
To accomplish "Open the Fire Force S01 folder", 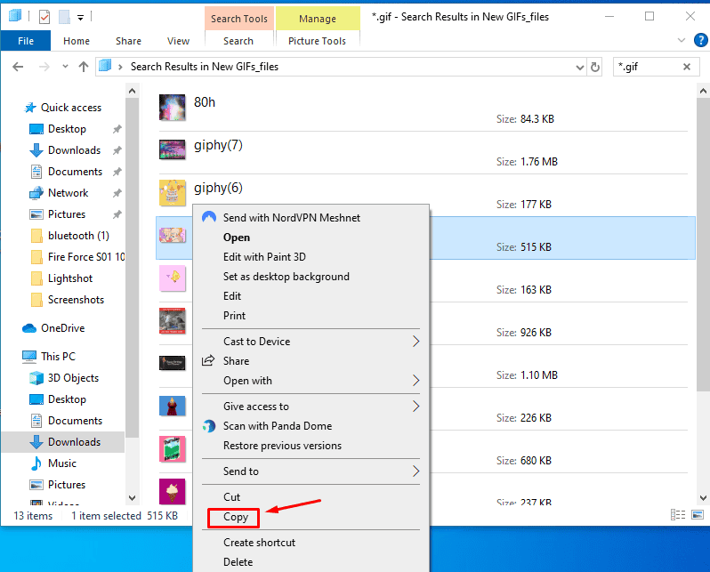I will 86,257.
